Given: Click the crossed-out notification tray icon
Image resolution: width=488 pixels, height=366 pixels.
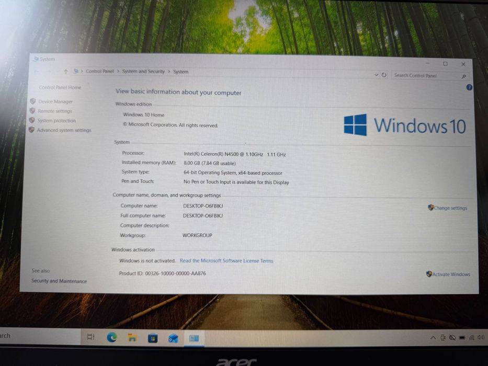Looking at the screenshot, I should [x=452, y=338].
